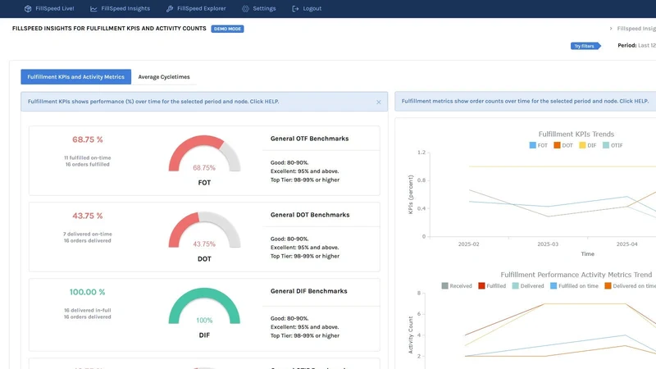Dismiss the Fulfillment KPIs info banner
This screenshot has width=656, height=369.
pos(379,102)
